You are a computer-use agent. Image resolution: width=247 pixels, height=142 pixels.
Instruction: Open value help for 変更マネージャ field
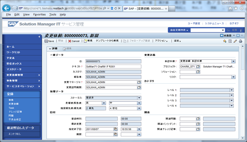[139, 82]
